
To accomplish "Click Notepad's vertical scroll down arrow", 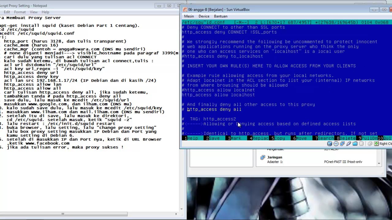I will (x=182, y=209).
